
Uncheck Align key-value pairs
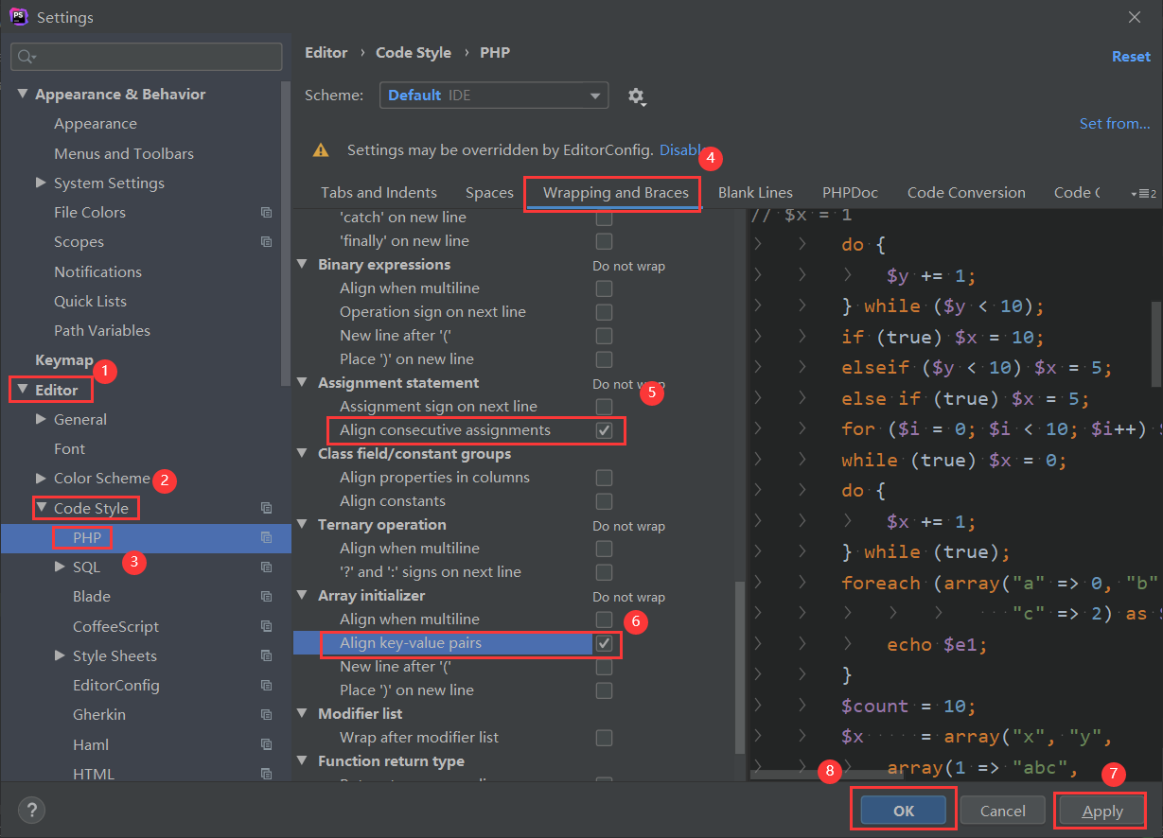pyautogui.click(x=604, y=643)
